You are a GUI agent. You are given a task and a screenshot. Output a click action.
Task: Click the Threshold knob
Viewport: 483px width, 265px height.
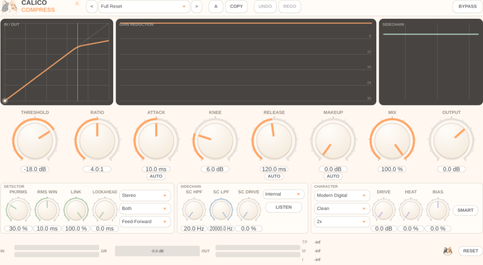point(35,140)
